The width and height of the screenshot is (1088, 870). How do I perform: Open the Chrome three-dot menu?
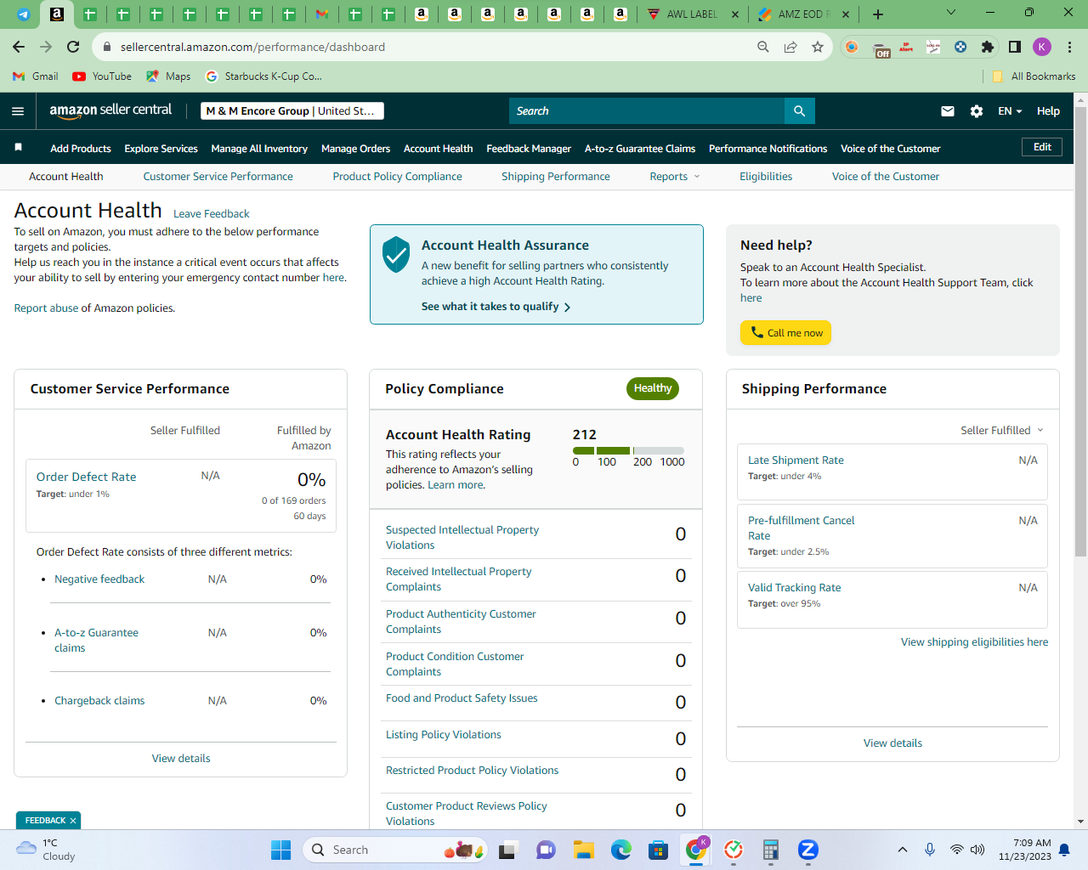tap(1070, 47)
